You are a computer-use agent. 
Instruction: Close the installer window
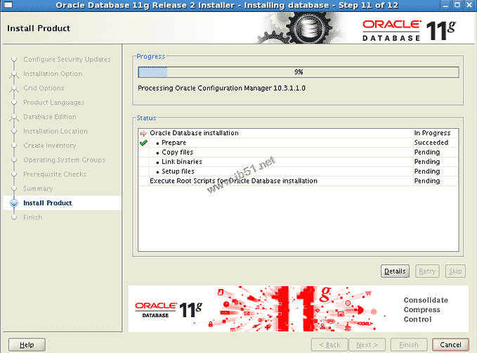point(469,5)
